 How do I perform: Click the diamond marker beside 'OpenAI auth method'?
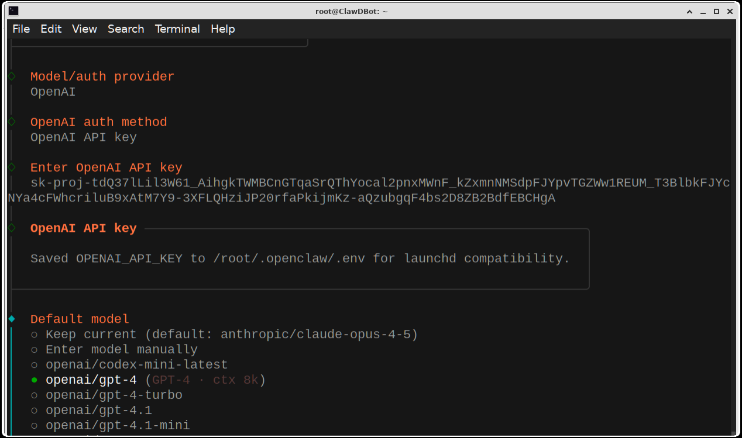[x=12, y=122]
